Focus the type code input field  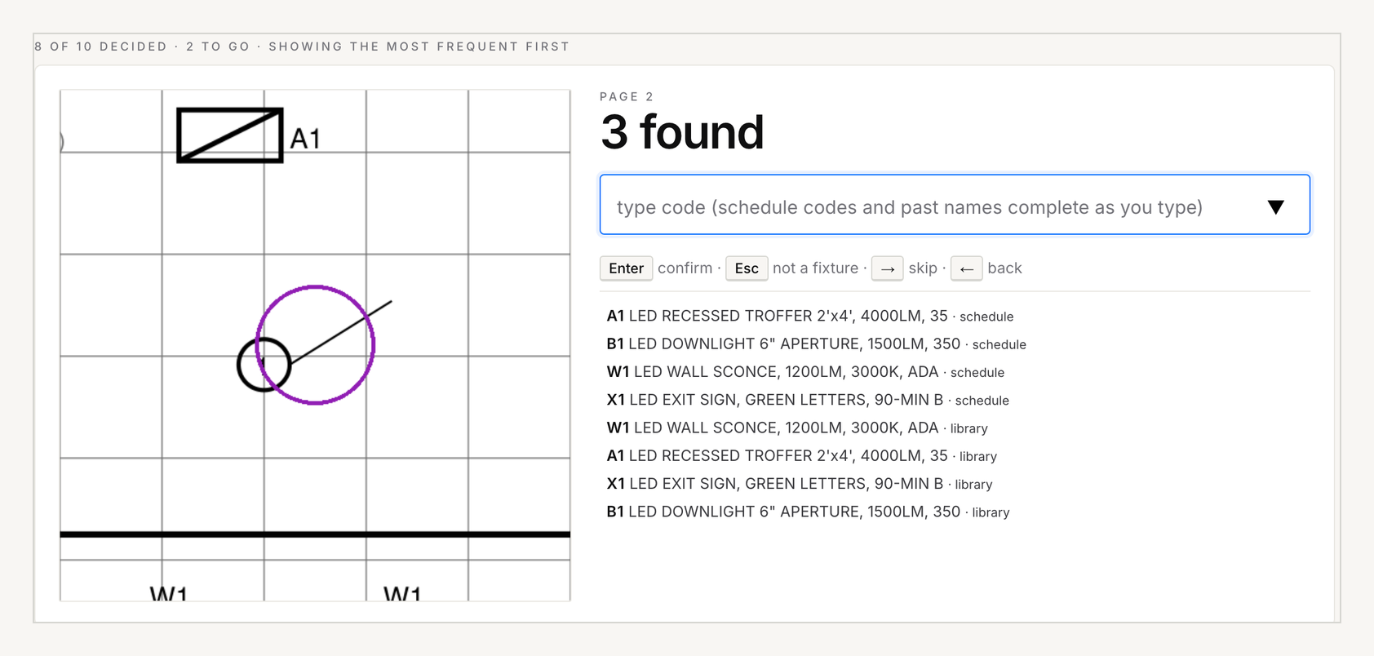955,205
